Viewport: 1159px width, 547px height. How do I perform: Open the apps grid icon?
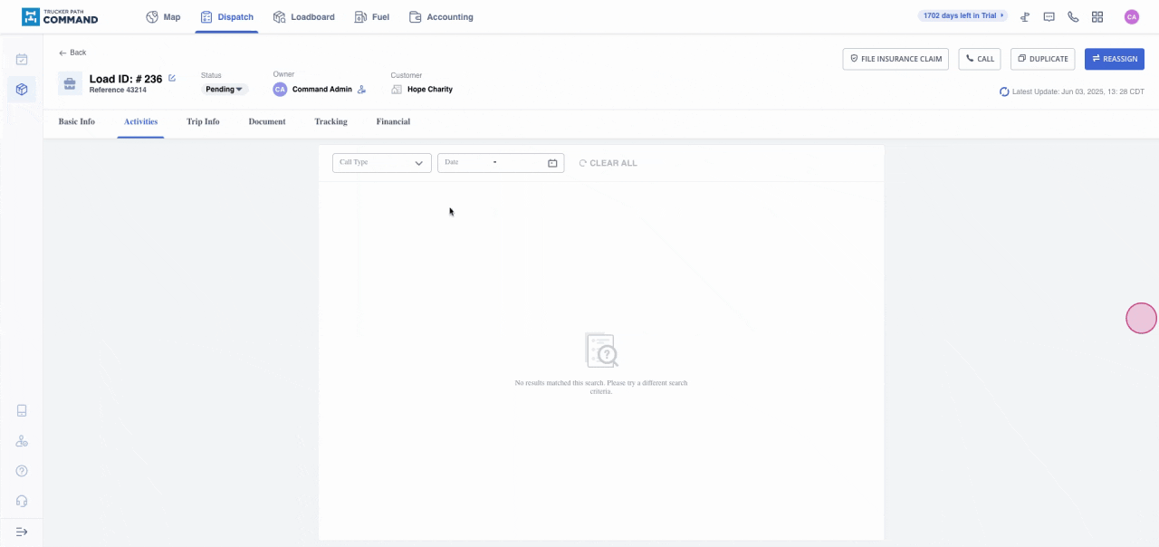point(1097,17)
